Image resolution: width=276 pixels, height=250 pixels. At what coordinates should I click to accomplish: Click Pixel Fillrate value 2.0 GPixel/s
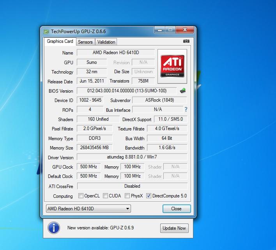(x=94, y=129)
